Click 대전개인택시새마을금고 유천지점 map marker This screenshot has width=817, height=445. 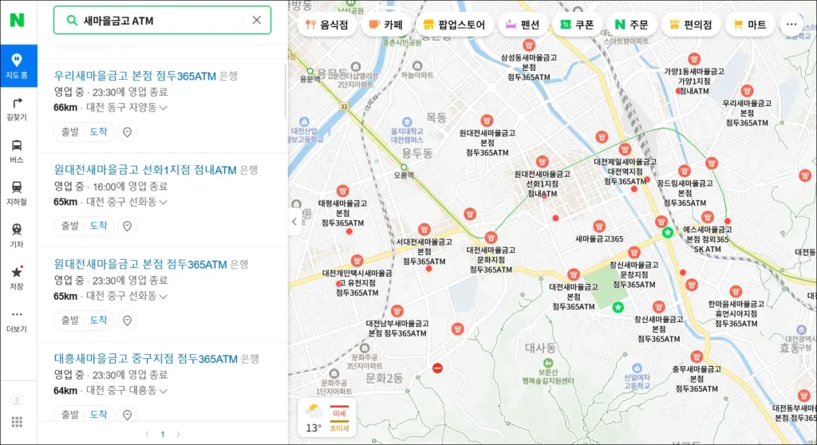pyautogui.click(x=357, y=261)
